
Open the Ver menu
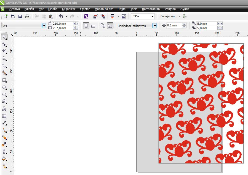pyautogui.click(x=41, y=9)
